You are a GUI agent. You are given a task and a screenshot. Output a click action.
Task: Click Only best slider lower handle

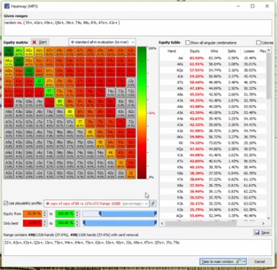point(84,223)
